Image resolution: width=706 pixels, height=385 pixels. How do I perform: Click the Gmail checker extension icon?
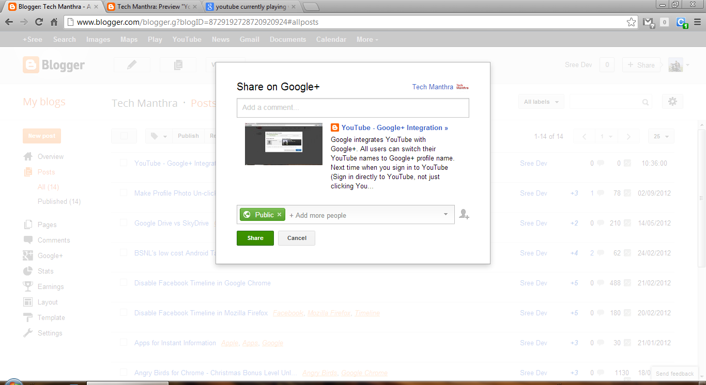(x=648, y=22)
